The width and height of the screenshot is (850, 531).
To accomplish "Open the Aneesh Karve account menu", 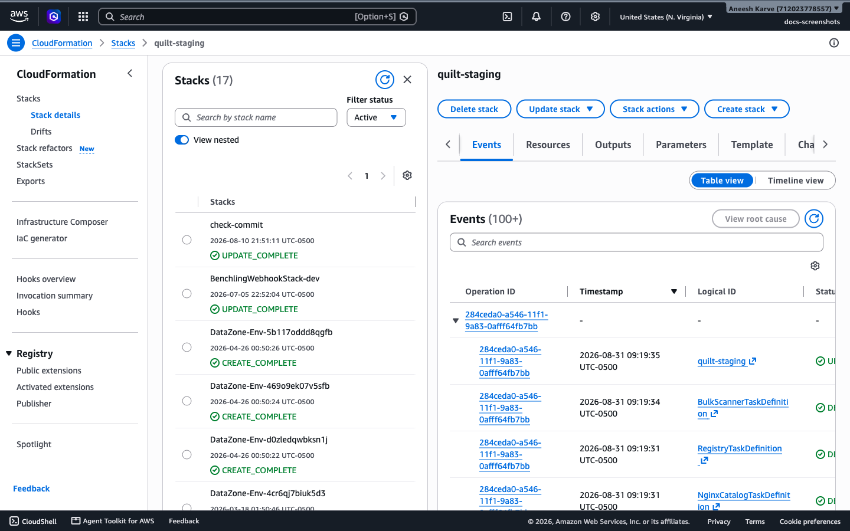I will [783, 8].
